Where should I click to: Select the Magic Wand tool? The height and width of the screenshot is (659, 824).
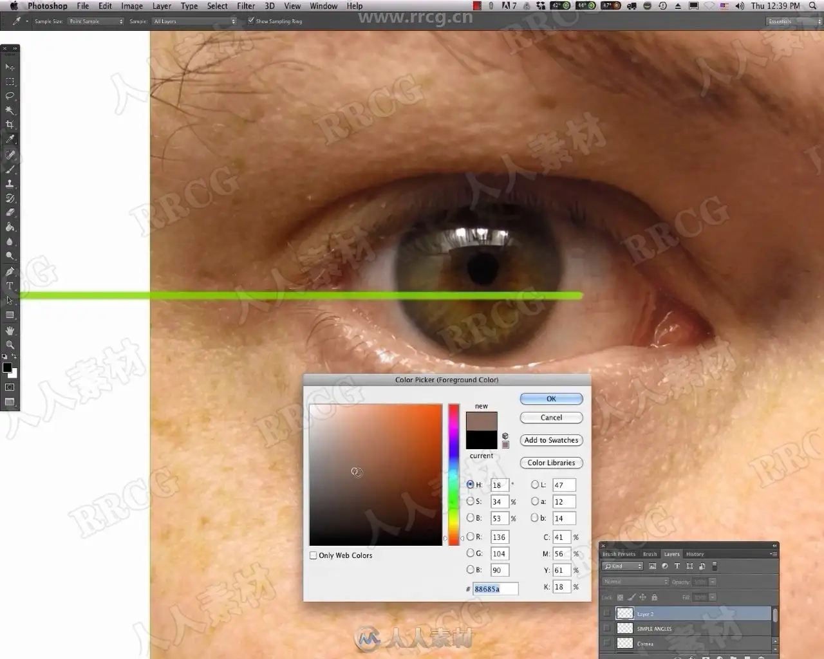10,111
